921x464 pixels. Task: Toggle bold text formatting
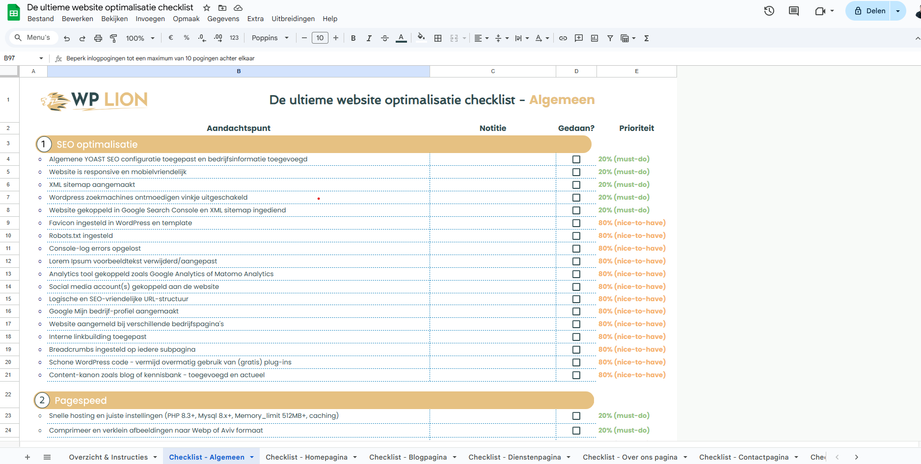pyautogui.click(x=353, y=38)
